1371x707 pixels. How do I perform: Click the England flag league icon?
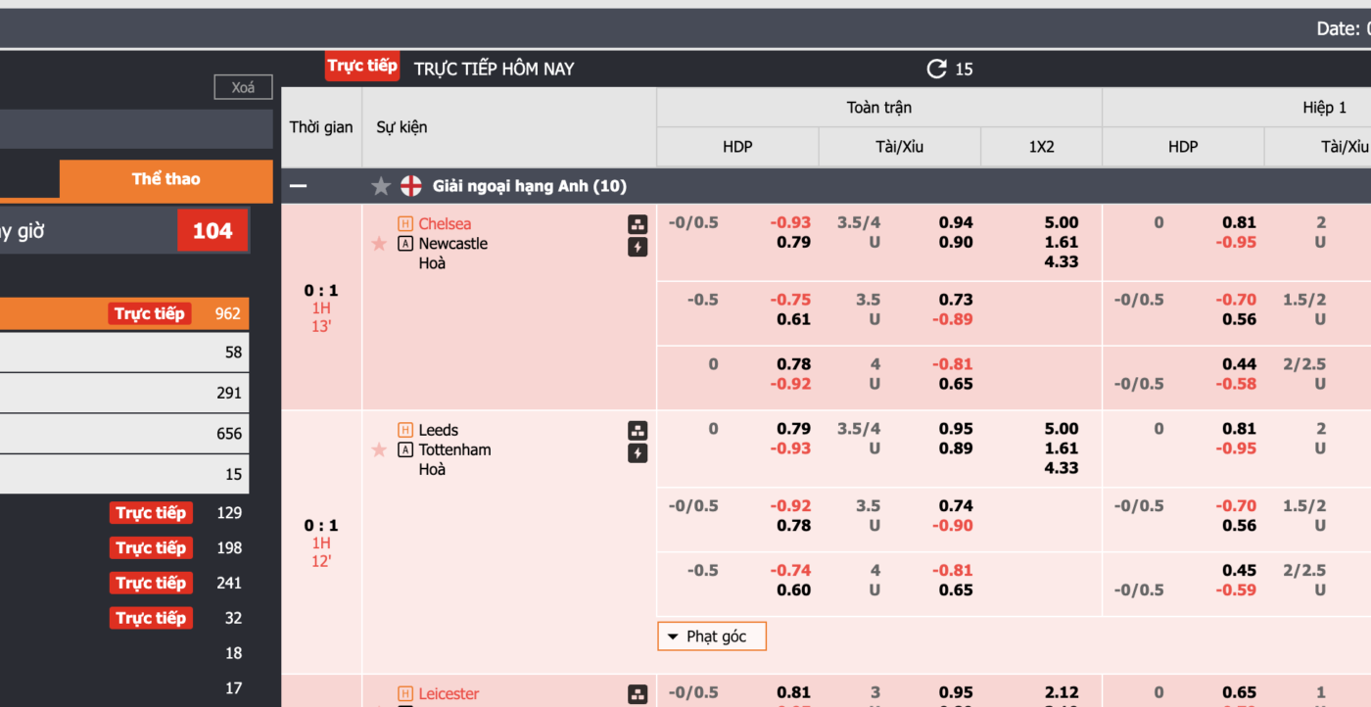point(411,186)
